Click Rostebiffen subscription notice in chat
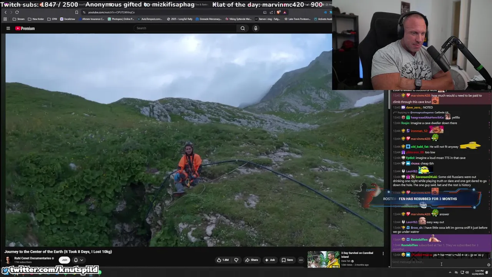This screenshot has width=492, height=277. pyautogui.click(x=441, y=247)
